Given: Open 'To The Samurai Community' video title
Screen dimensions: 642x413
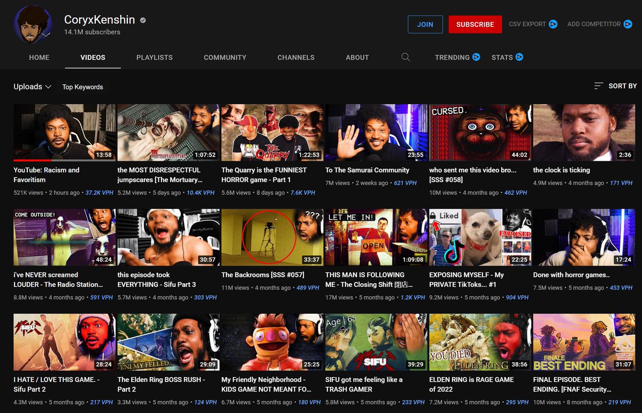Looking at the screenshot, I should tap(367, 170).
